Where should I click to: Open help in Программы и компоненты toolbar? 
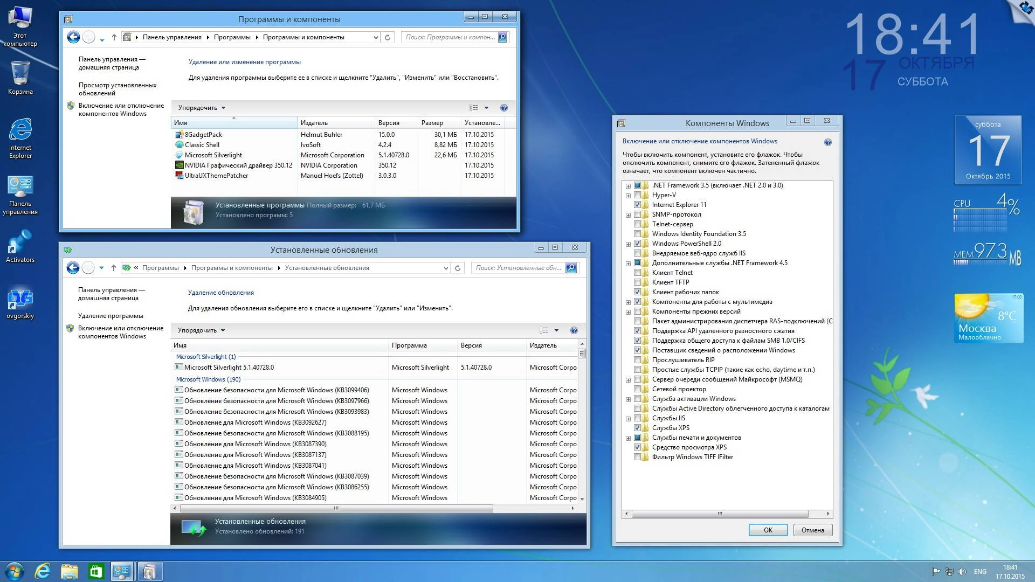pyautogui.click(x=503, y=108)
